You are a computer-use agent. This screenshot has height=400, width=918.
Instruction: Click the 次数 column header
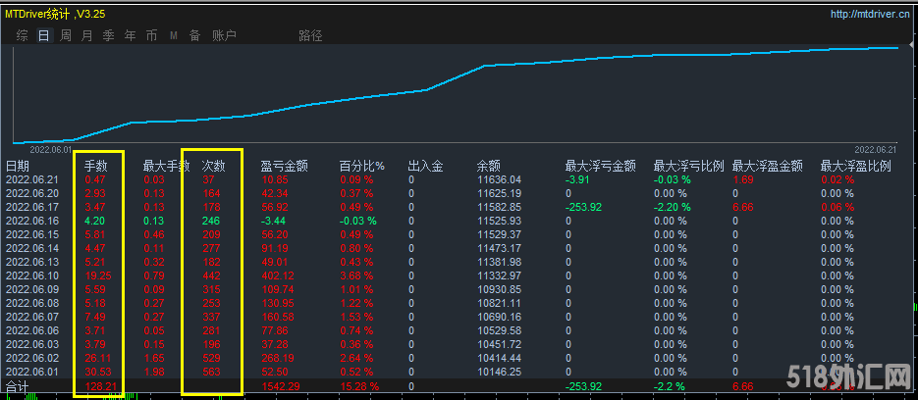tap(213, 167)
